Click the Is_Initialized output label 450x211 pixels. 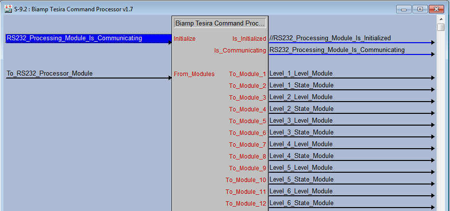coord(249,39)
